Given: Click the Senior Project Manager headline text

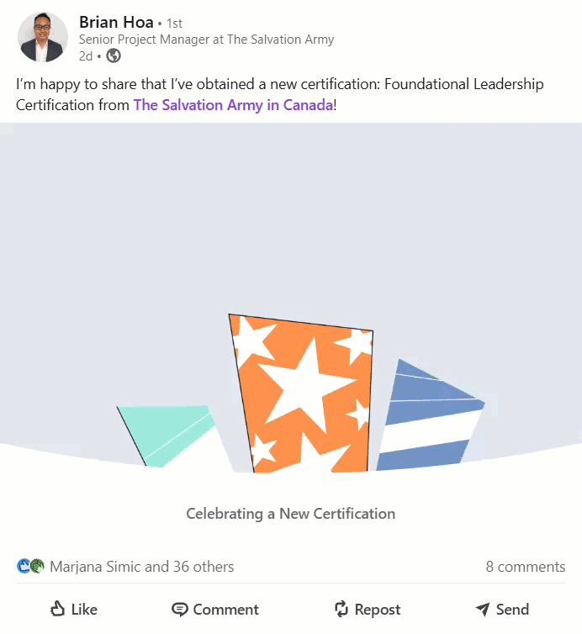Looking at the screenshot, I should 206,40.
